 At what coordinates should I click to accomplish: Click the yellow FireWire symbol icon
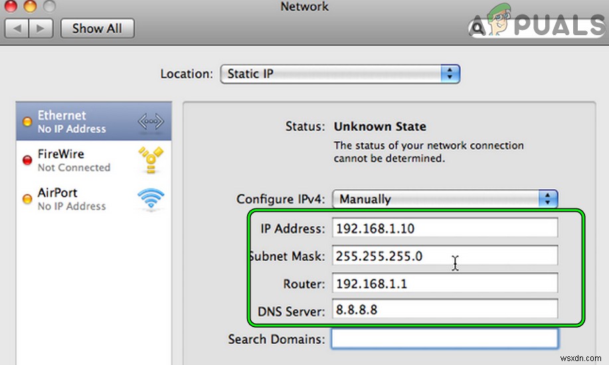pyautogui.click(x=150, y=160)
